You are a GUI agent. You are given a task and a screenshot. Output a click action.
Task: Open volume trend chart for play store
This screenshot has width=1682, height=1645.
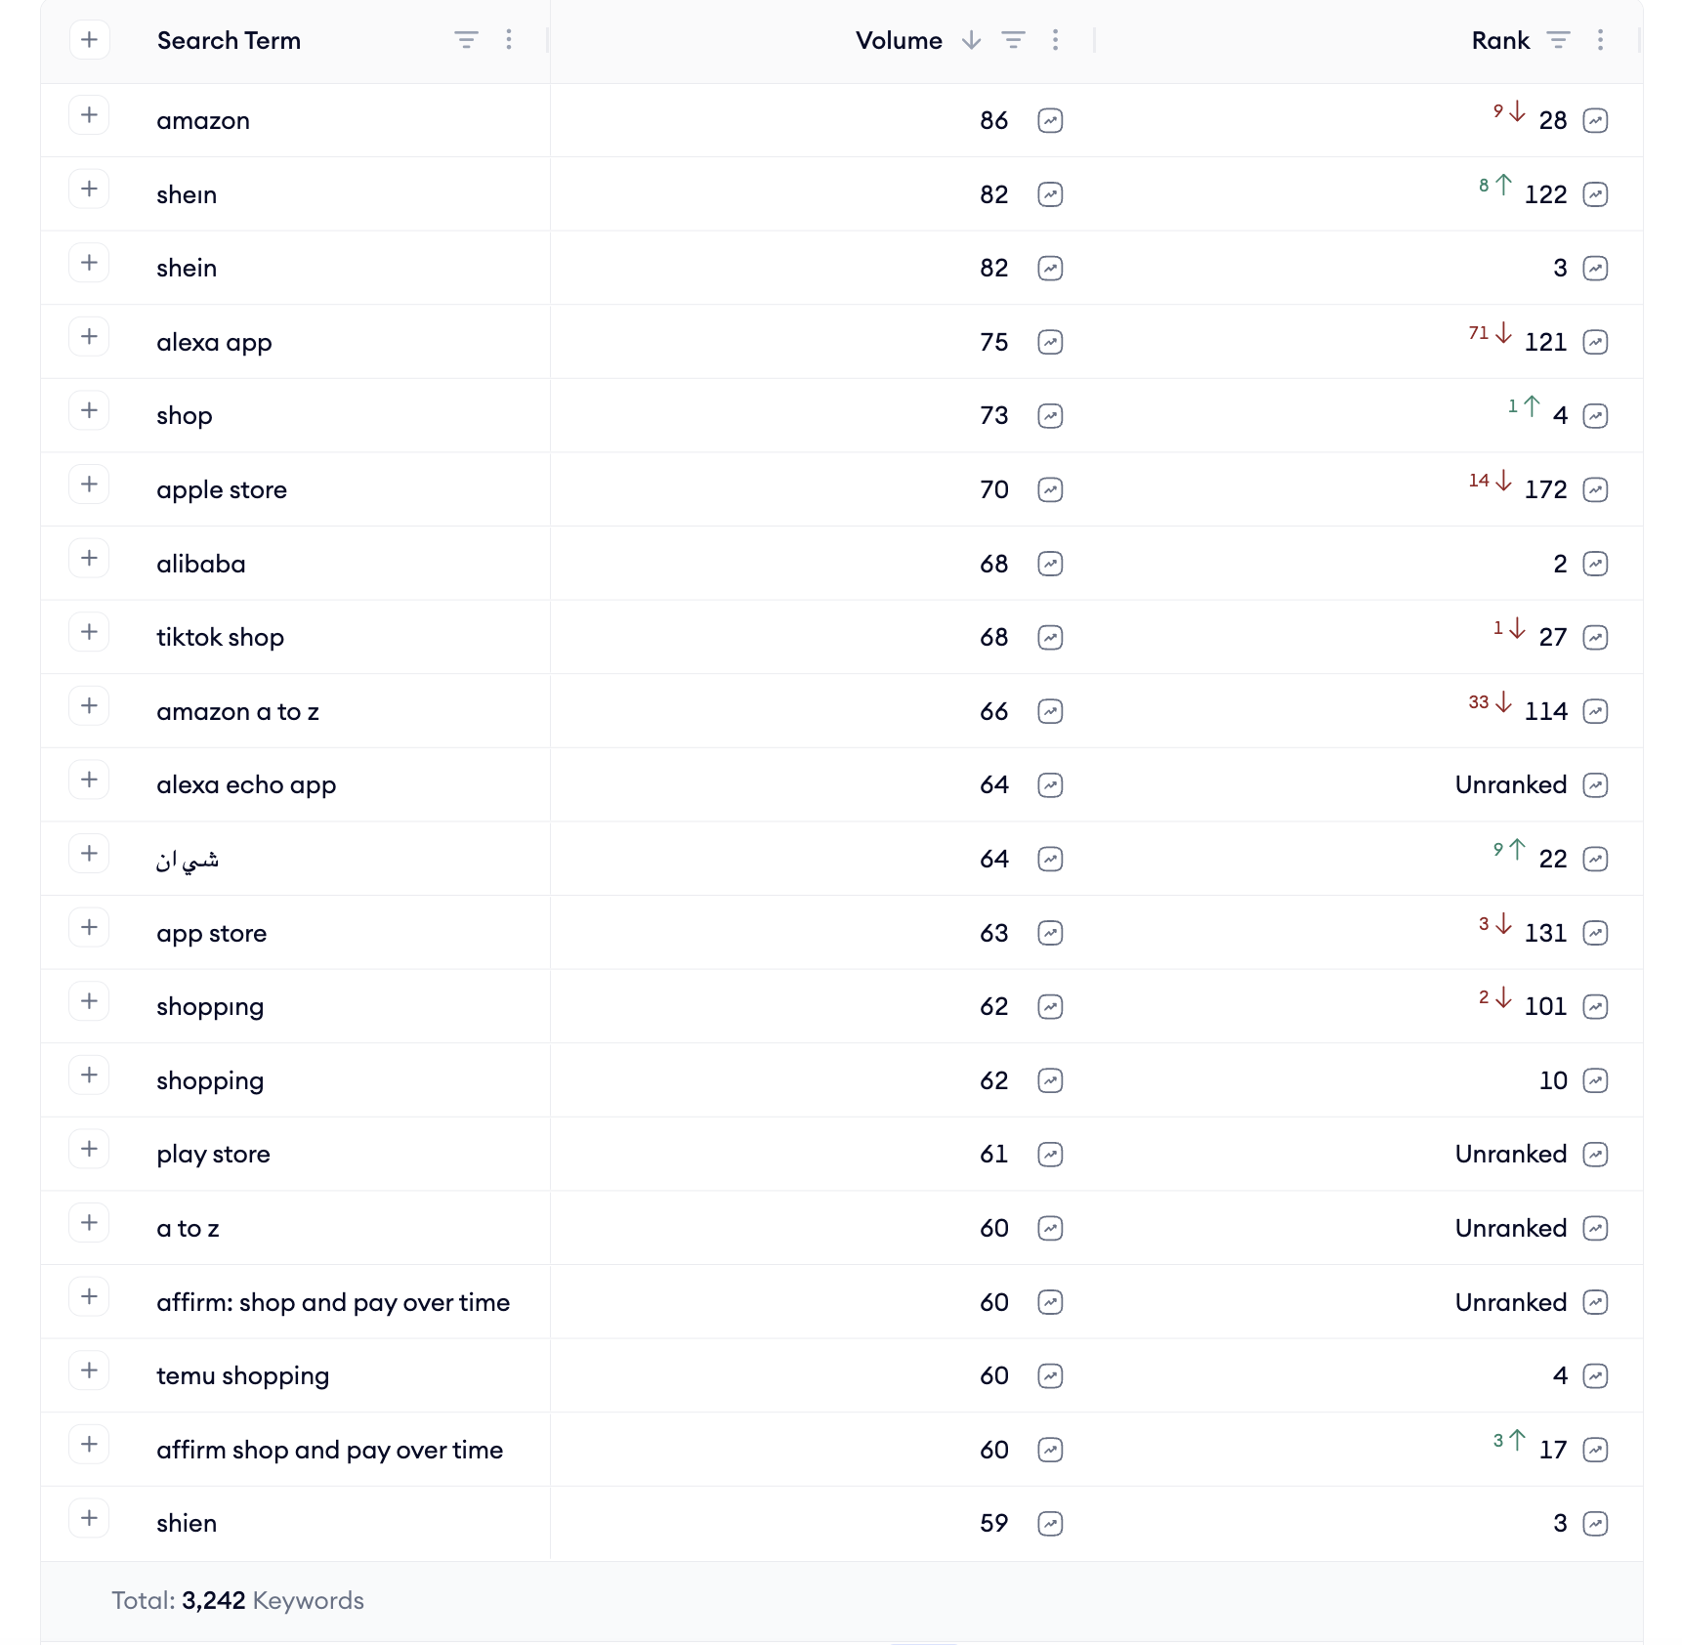pos(1050,1155)
